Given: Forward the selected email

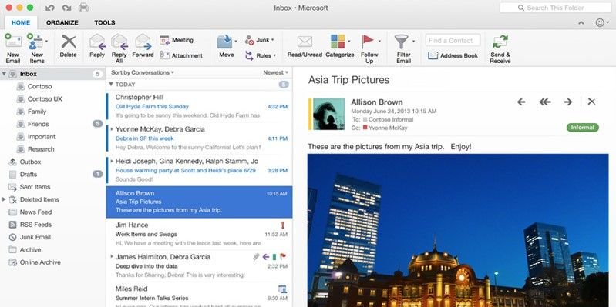Looking at the screenshot, I should click(143, 46).
